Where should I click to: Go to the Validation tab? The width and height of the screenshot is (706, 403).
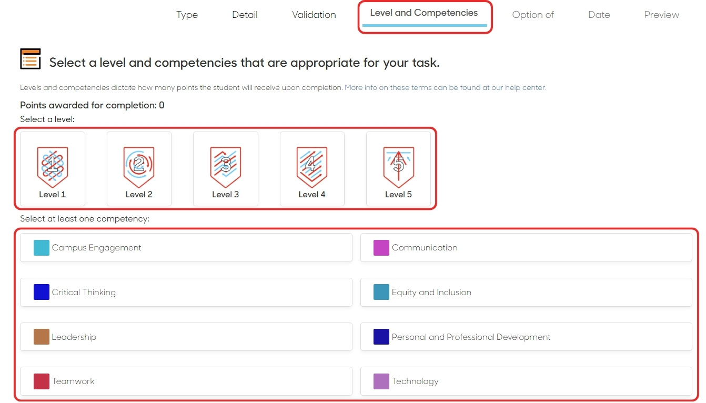click(x=314, y=15)
